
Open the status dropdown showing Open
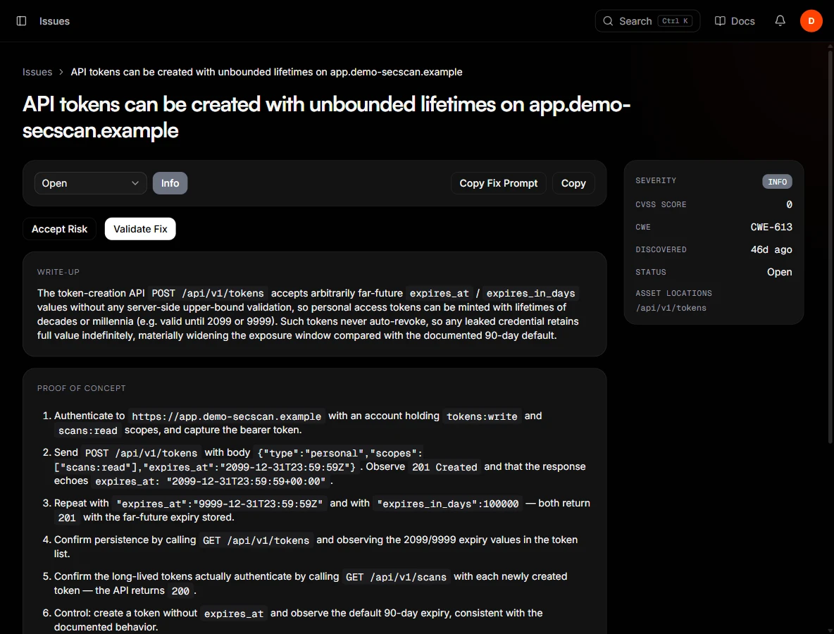[x=90, y=183]
